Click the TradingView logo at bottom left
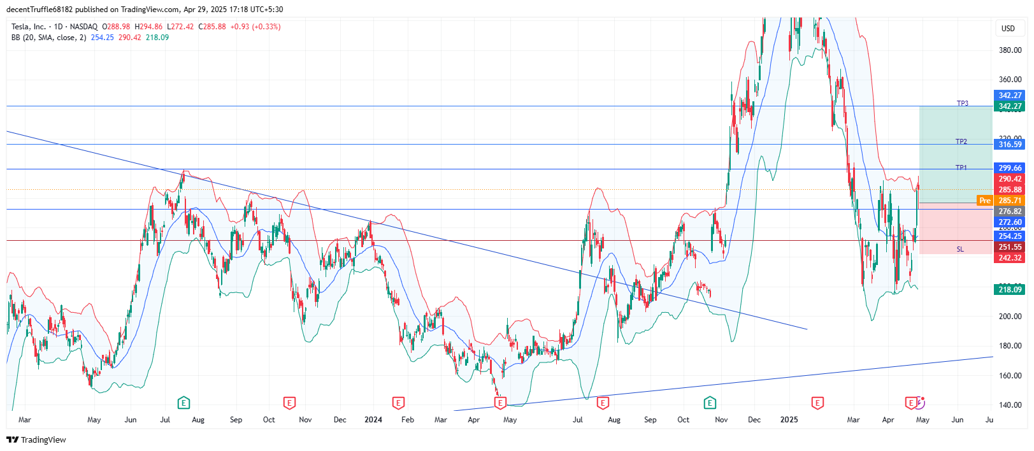The width and height of the screenshot is (1034, 451). 36,440
